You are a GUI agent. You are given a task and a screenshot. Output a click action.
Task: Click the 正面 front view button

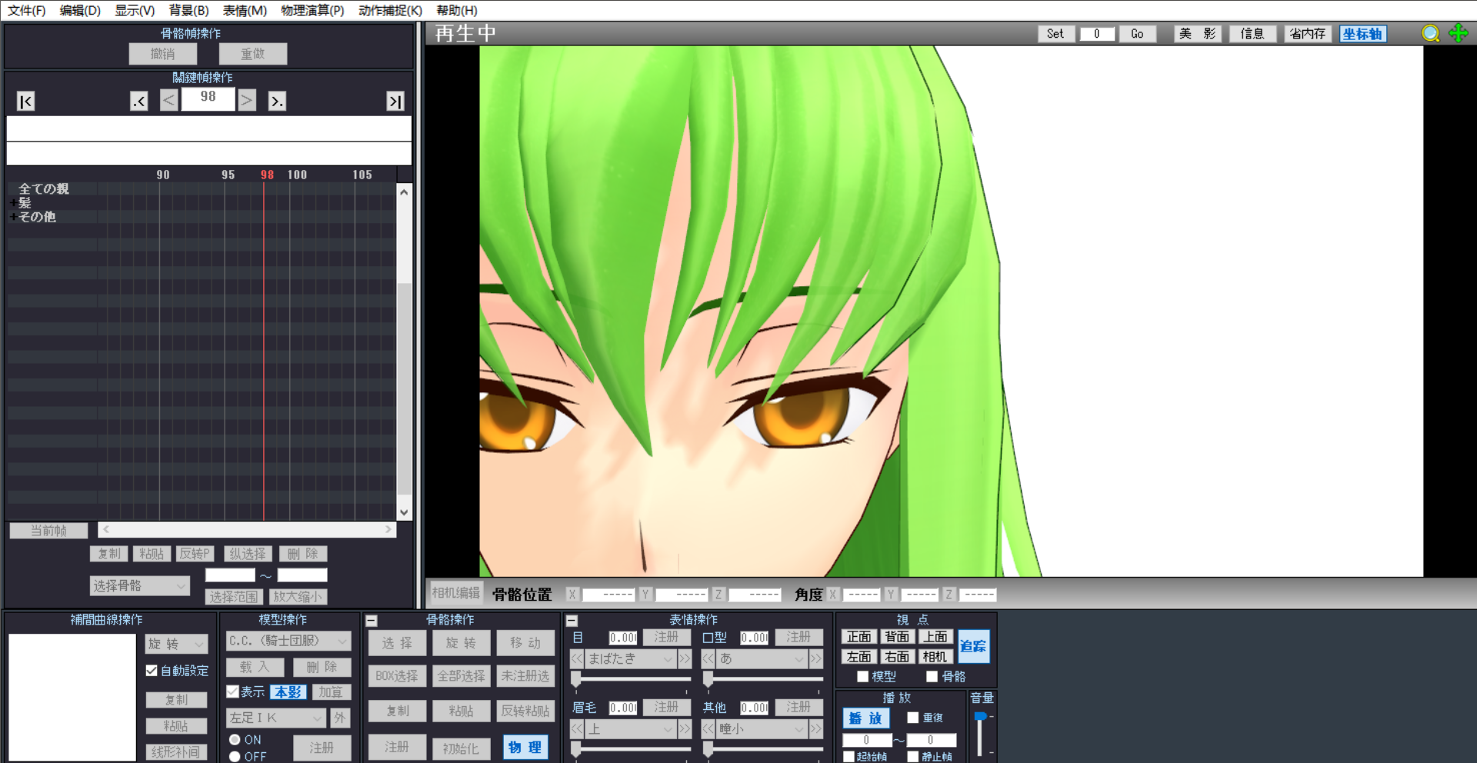859,636
